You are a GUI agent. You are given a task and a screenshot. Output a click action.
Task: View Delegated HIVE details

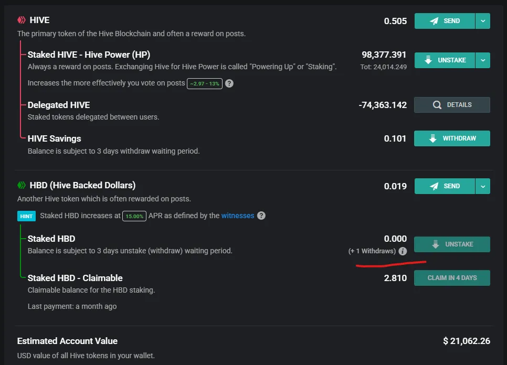click(x=452, y=105)
